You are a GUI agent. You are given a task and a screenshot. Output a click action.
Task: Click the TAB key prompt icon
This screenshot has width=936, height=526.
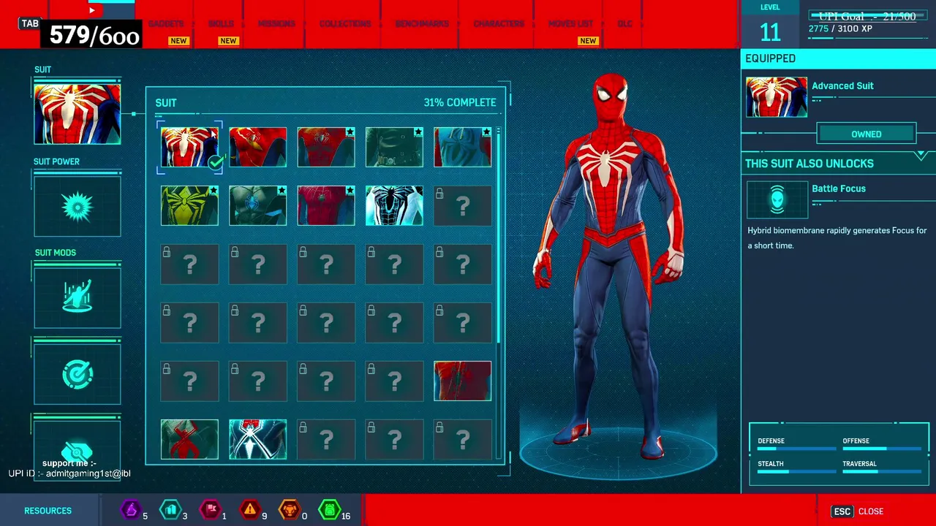[30, 23]
